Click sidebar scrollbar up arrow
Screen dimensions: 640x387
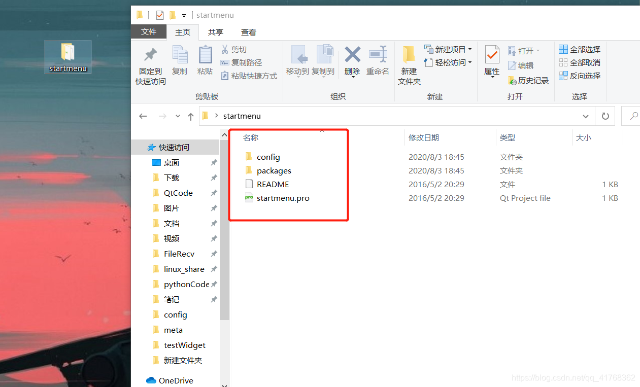224,134
